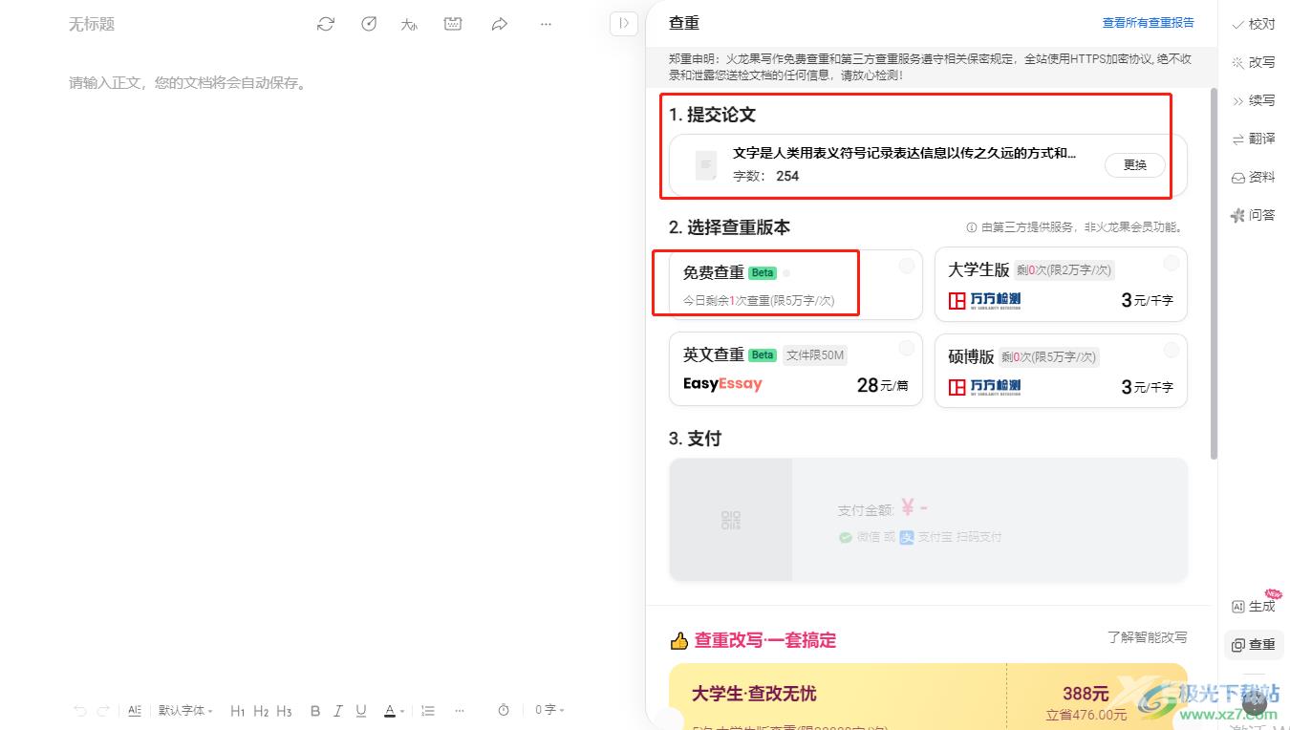Click the timer stopwatch icon
Viewport: 1290px width, 730px height.
tap(504, 711)
